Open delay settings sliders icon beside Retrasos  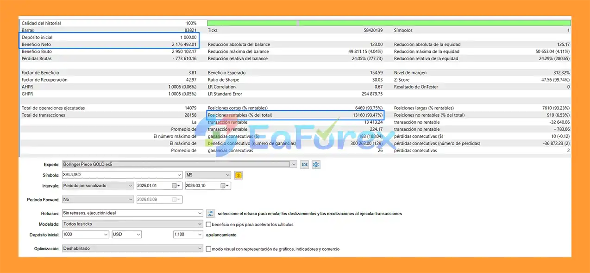click(210, 214)
